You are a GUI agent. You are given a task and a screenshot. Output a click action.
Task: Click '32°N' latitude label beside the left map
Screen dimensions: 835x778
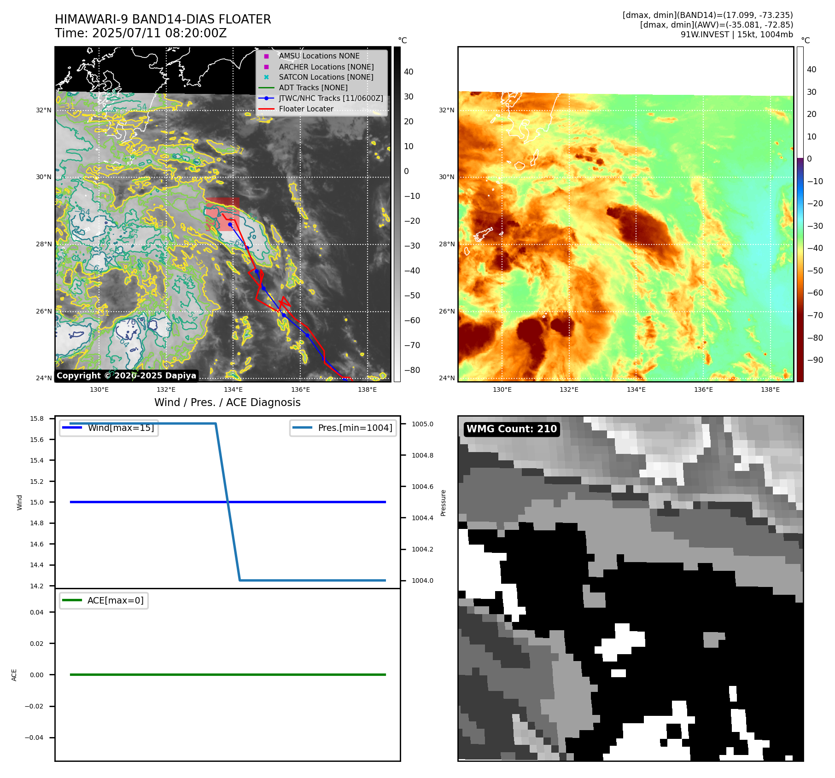point(44,110)
